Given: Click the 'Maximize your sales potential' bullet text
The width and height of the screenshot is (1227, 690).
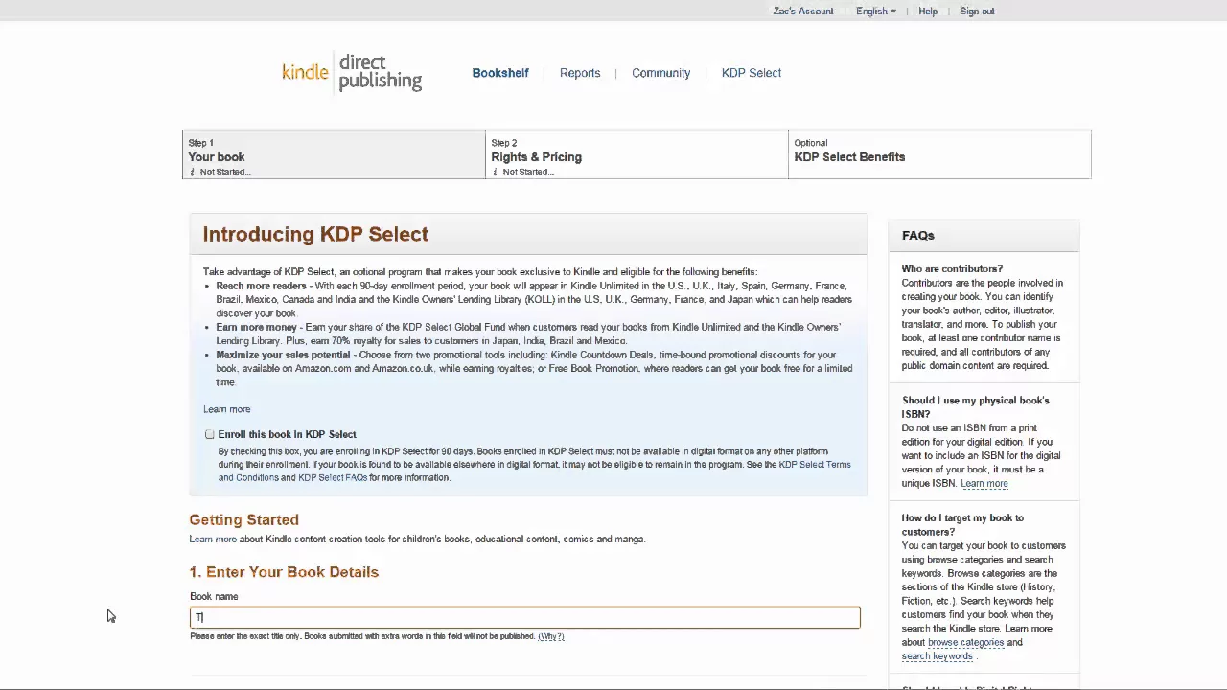Looking at the screenshot, I should pyautogui.click(x=283, y=355).
